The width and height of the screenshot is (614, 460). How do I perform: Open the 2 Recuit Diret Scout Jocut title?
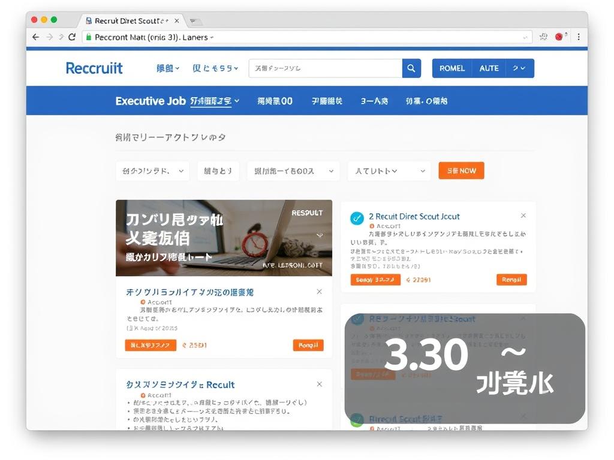click(414, 216)
